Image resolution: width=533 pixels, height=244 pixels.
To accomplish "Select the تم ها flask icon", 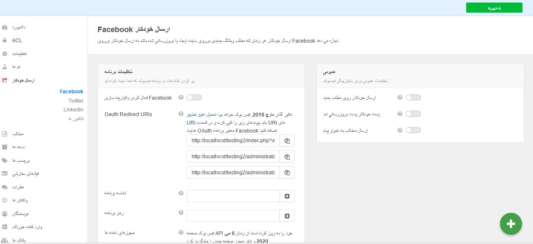I will tap(5, 67).
